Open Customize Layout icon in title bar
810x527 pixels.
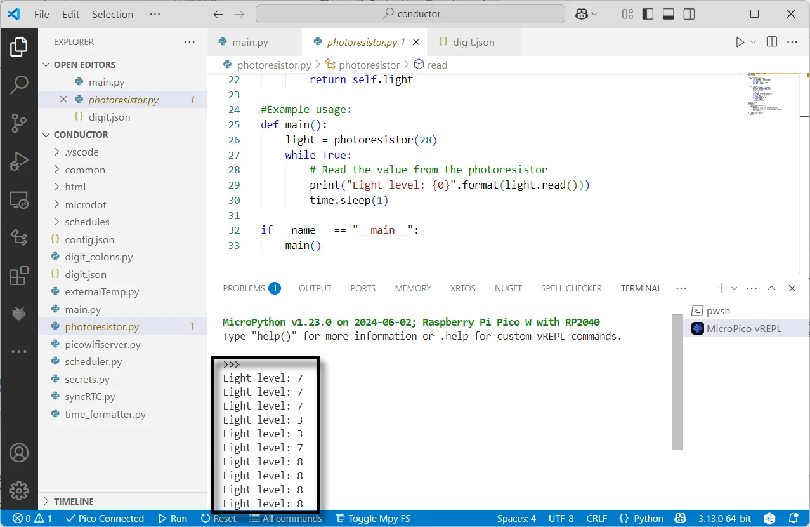pyautogui.click(x=627, y=14)
